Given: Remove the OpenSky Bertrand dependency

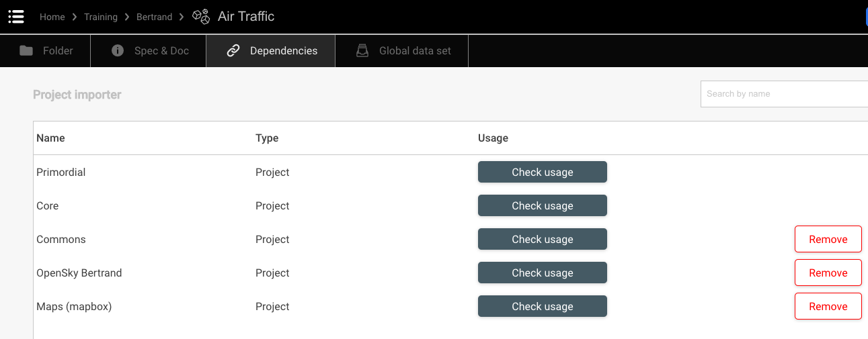Looking at the screenshot, I should pos(828,273).
